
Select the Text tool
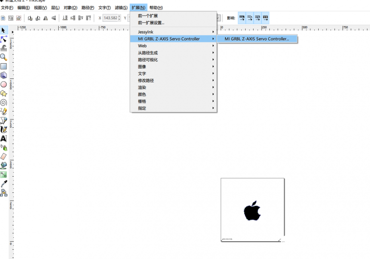click(x=3, y=139)
